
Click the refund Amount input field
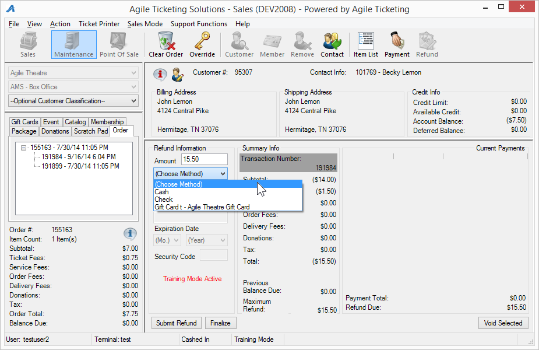tap(204, 159)
